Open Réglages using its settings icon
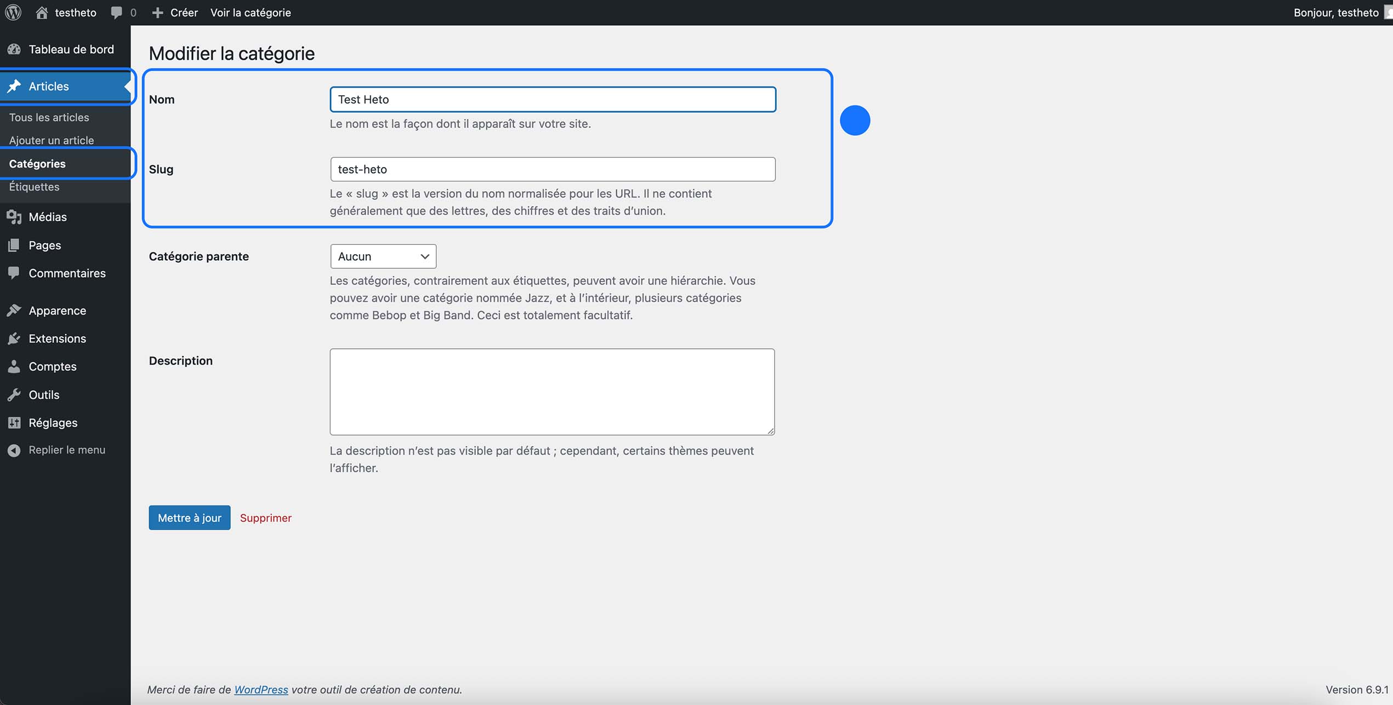This screenshot has width=1393, height=705. point(14,422)
